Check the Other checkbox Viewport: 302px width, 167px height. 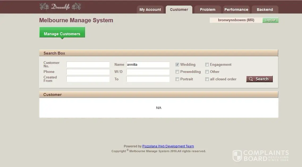[x=207, y=72]
